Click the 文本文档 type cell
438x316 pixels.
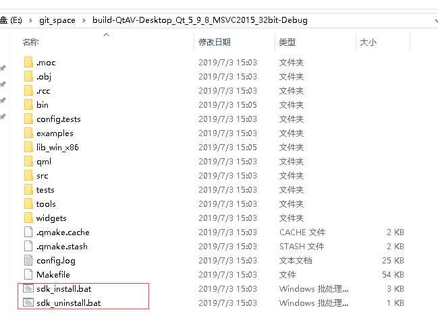pos(296,261)
